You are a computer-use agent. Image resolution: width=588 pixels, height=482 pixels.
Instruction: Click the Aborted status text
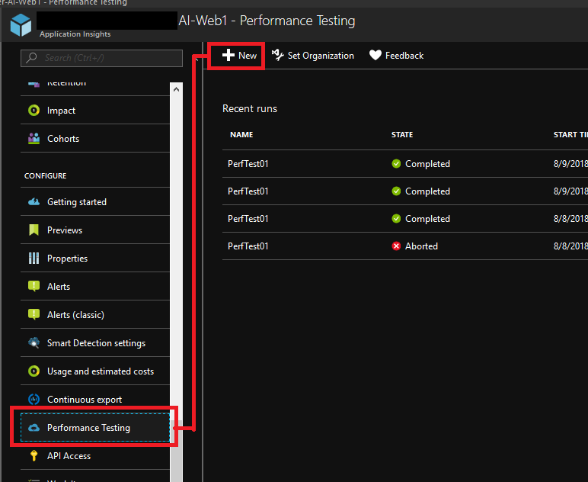(421, 246)
